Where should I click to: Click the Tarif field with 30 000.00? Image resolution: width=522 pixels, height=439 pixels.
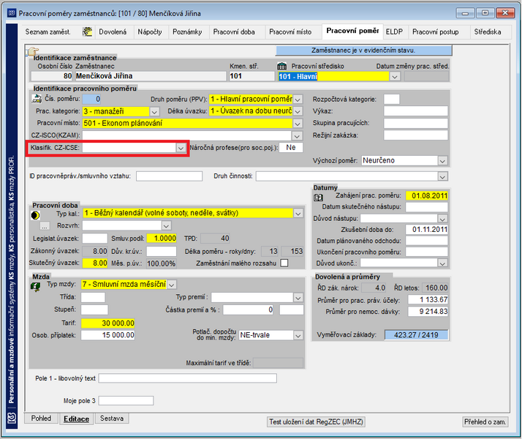click(x=108, y=323)
